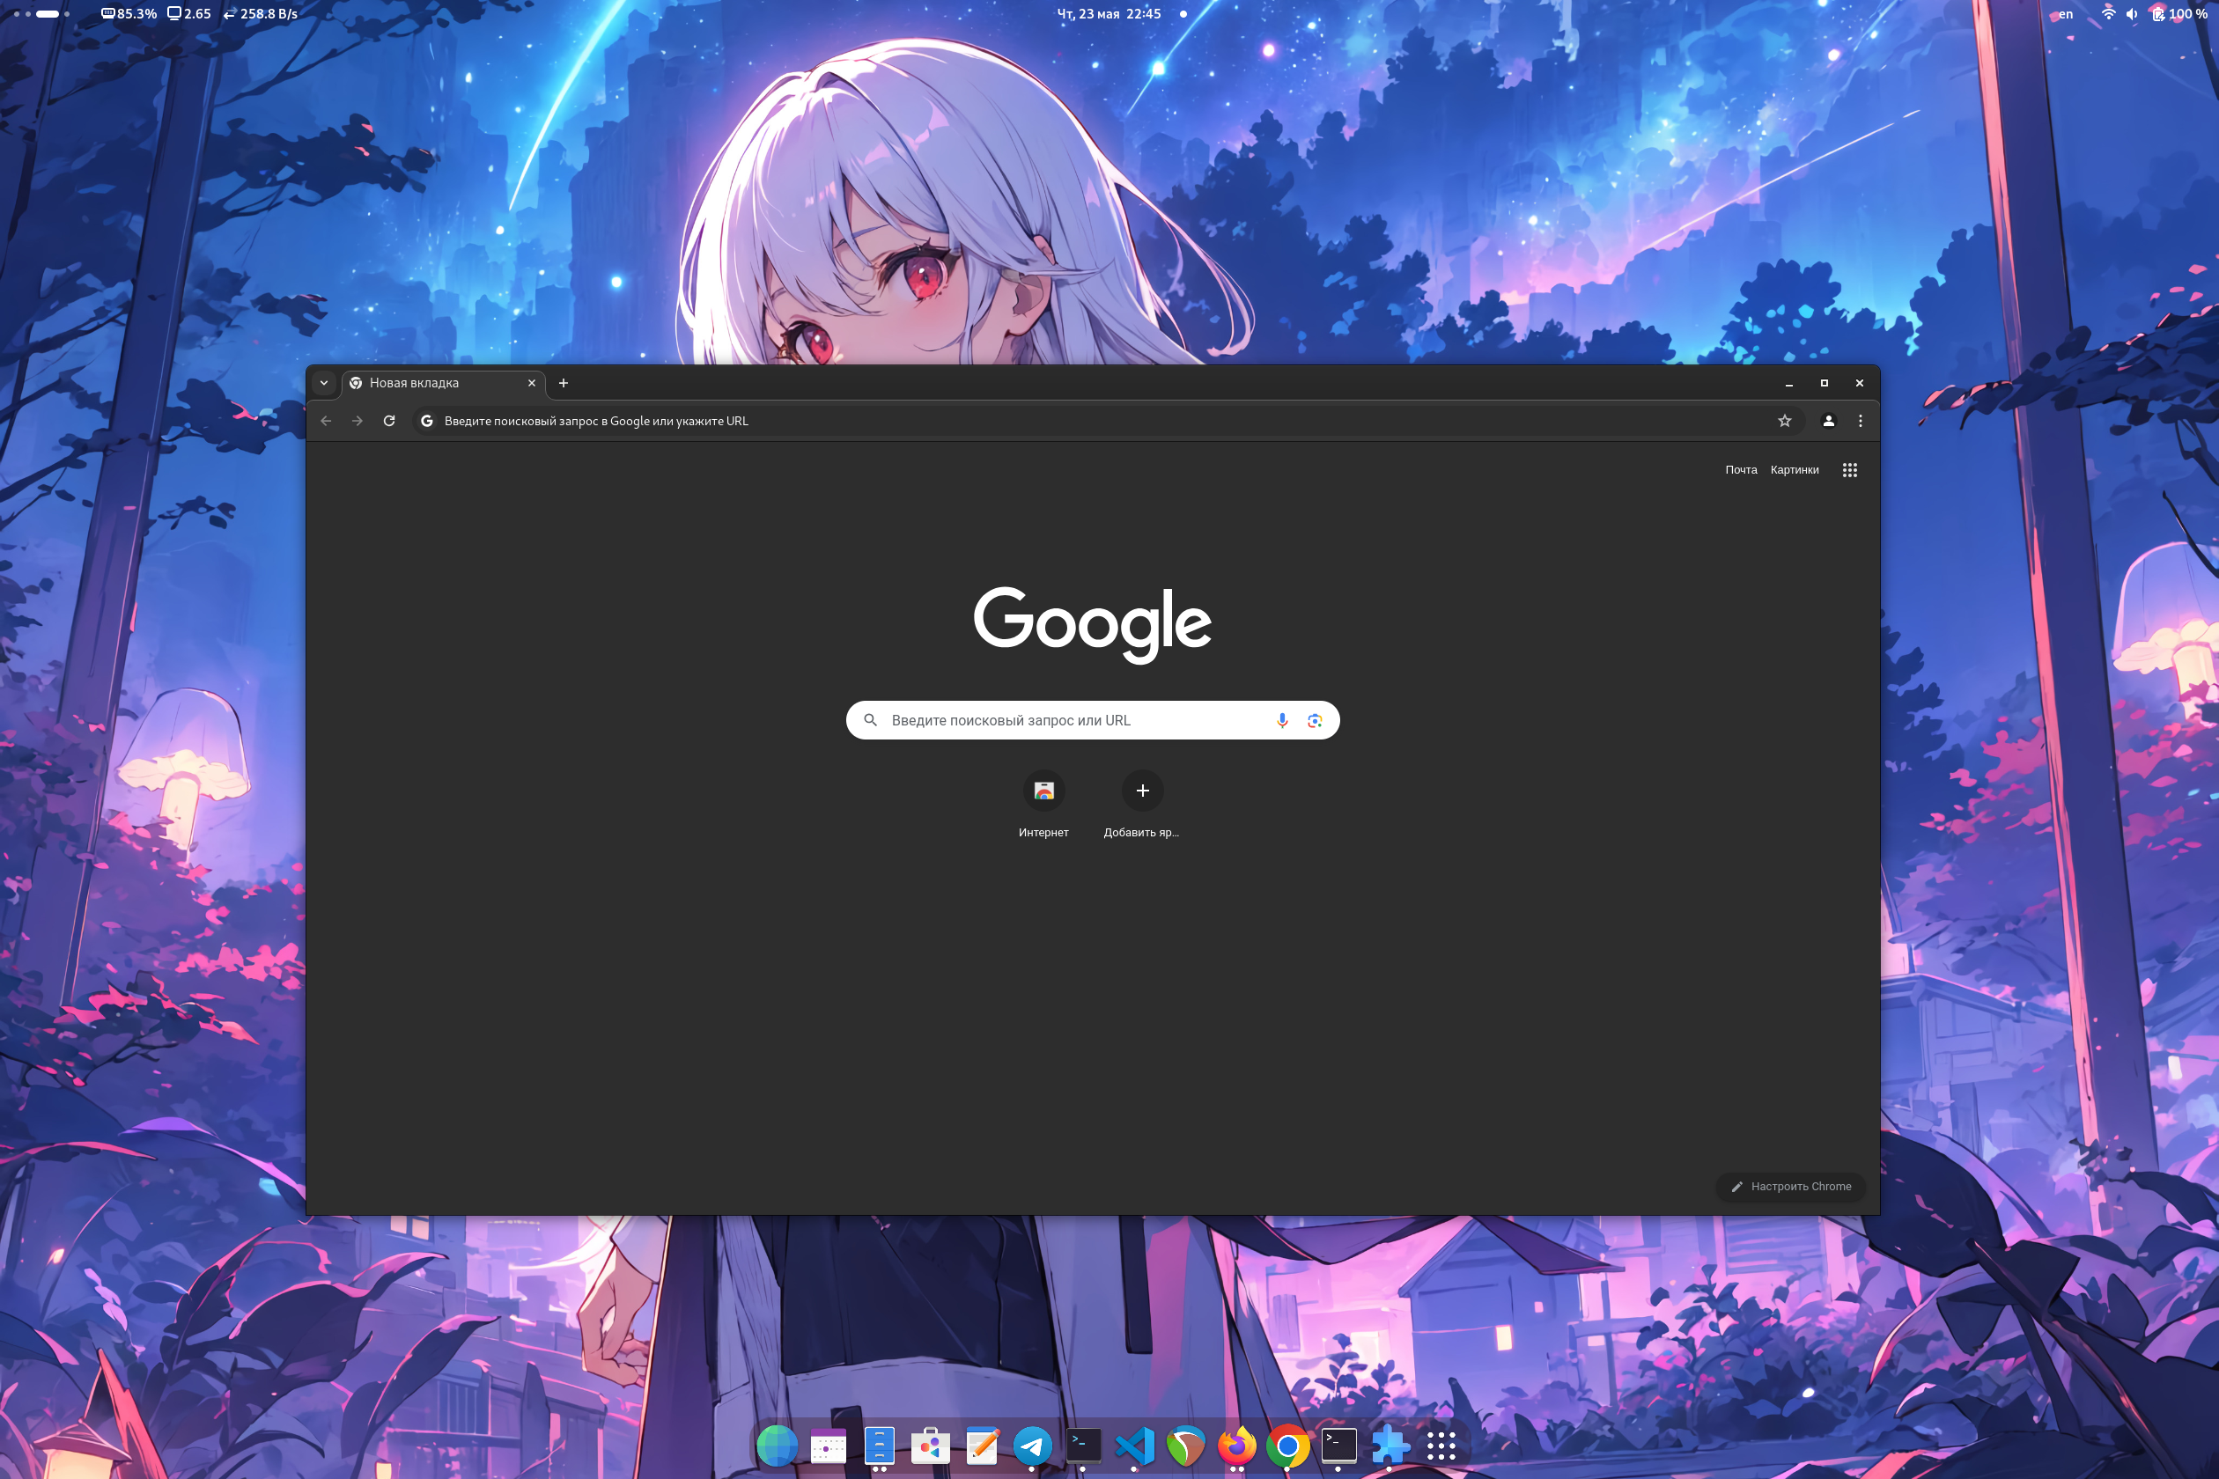Click the Wi-Fi status icon
Viewport: 2219px width, 1479px height.
(x=2108, y=13)
